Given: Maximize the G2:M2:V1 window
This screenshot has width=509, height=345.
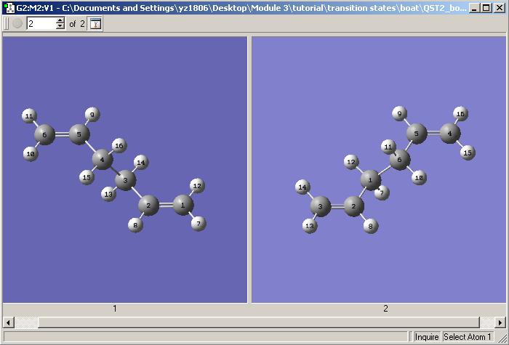Looking at the screenshot, I should click(x=486, y=8).
